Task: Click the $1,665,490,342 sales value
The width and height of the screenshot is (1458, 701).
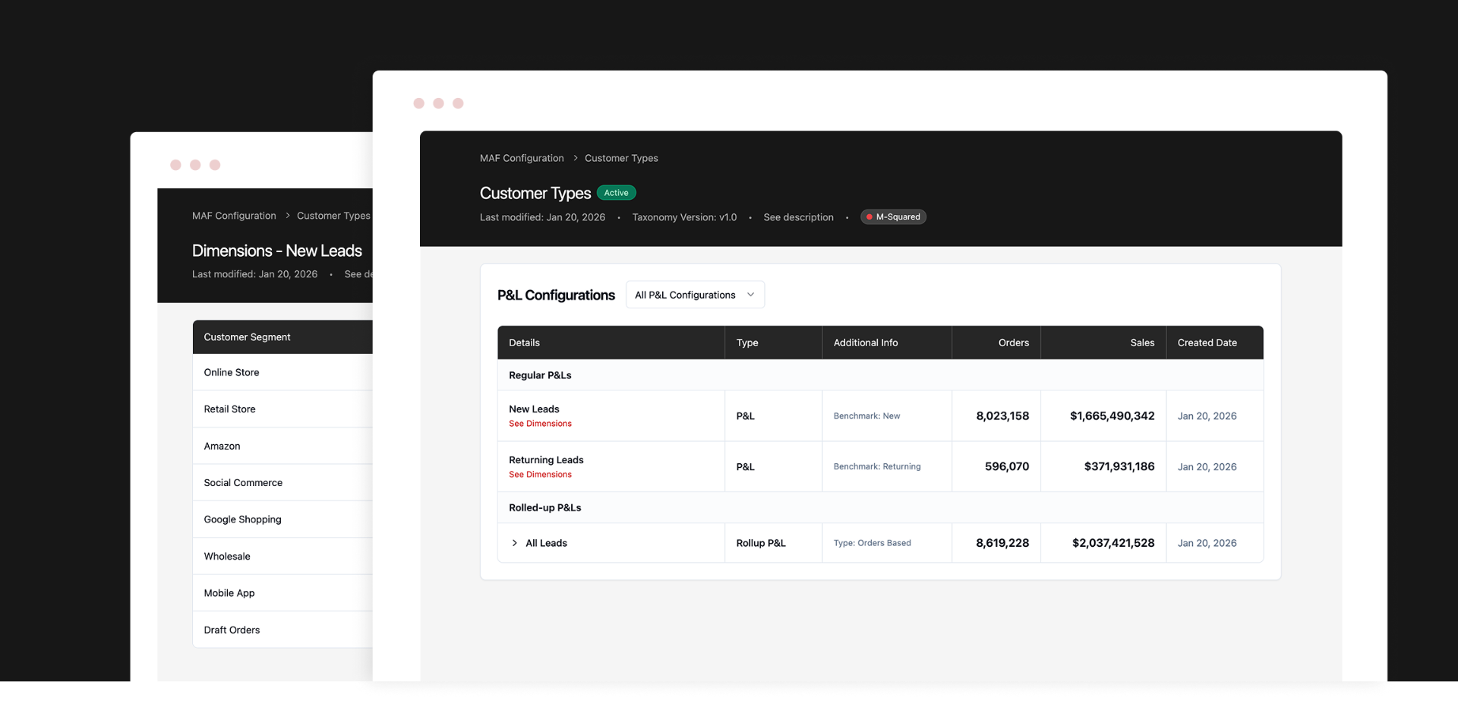Action: pyautogui.click(x=1112, y=416)
